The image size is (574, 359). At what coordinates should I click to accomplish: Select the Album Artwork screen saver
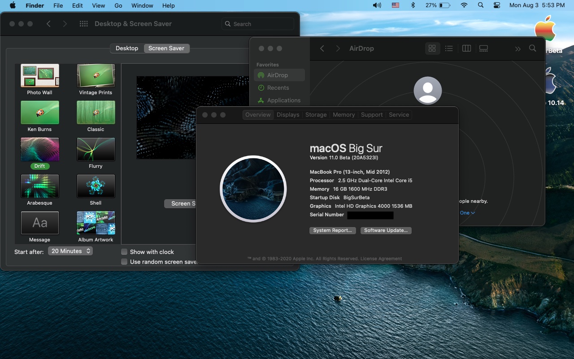tap(96, 223)
